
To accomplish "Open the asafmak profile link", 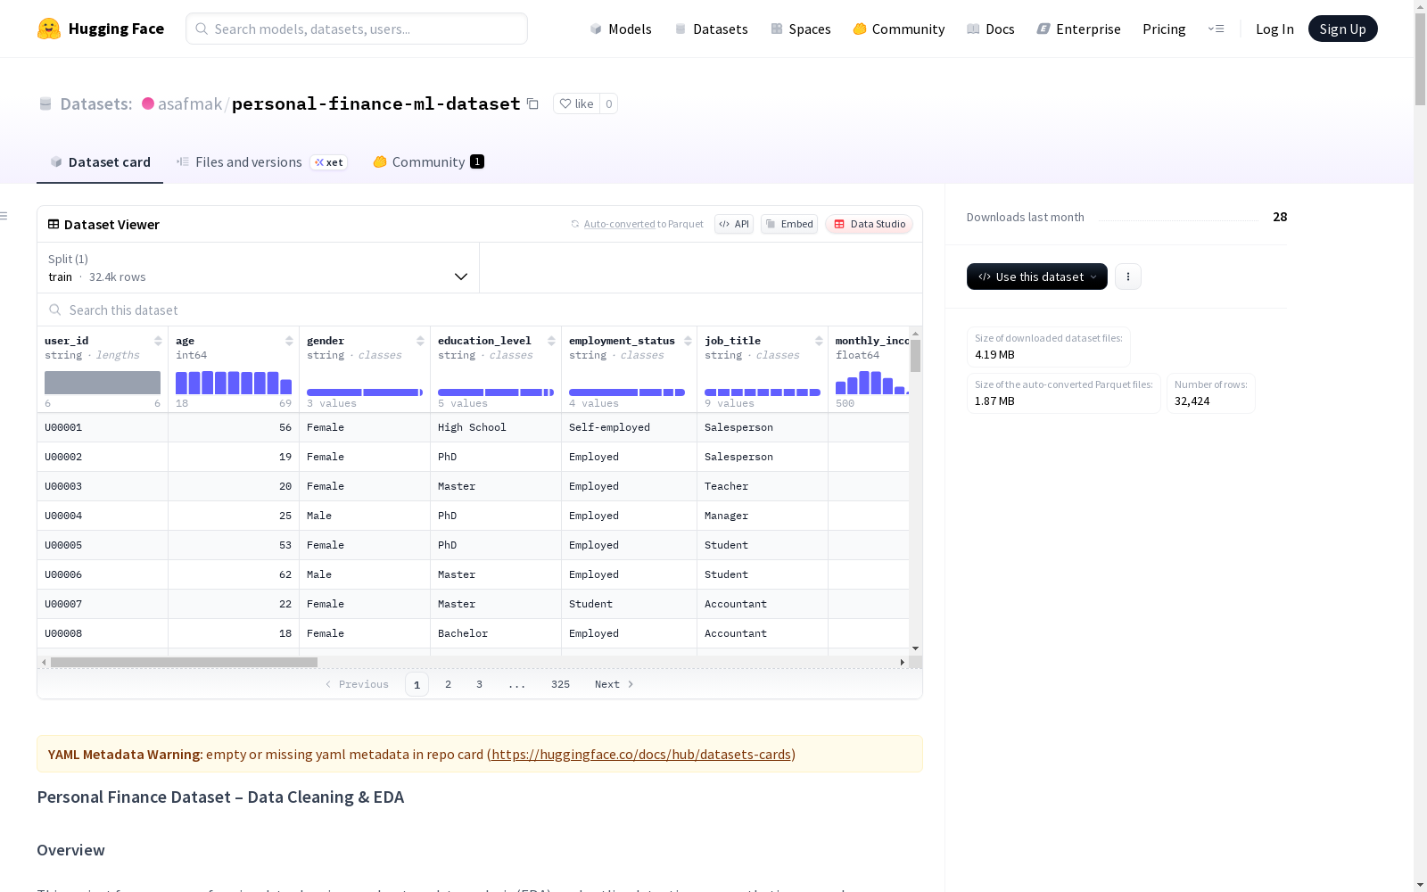I will pos(190,103).
